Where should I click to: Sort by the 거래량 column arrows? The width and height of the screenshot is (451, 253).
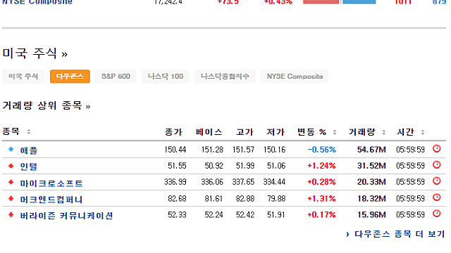[383, 132]
